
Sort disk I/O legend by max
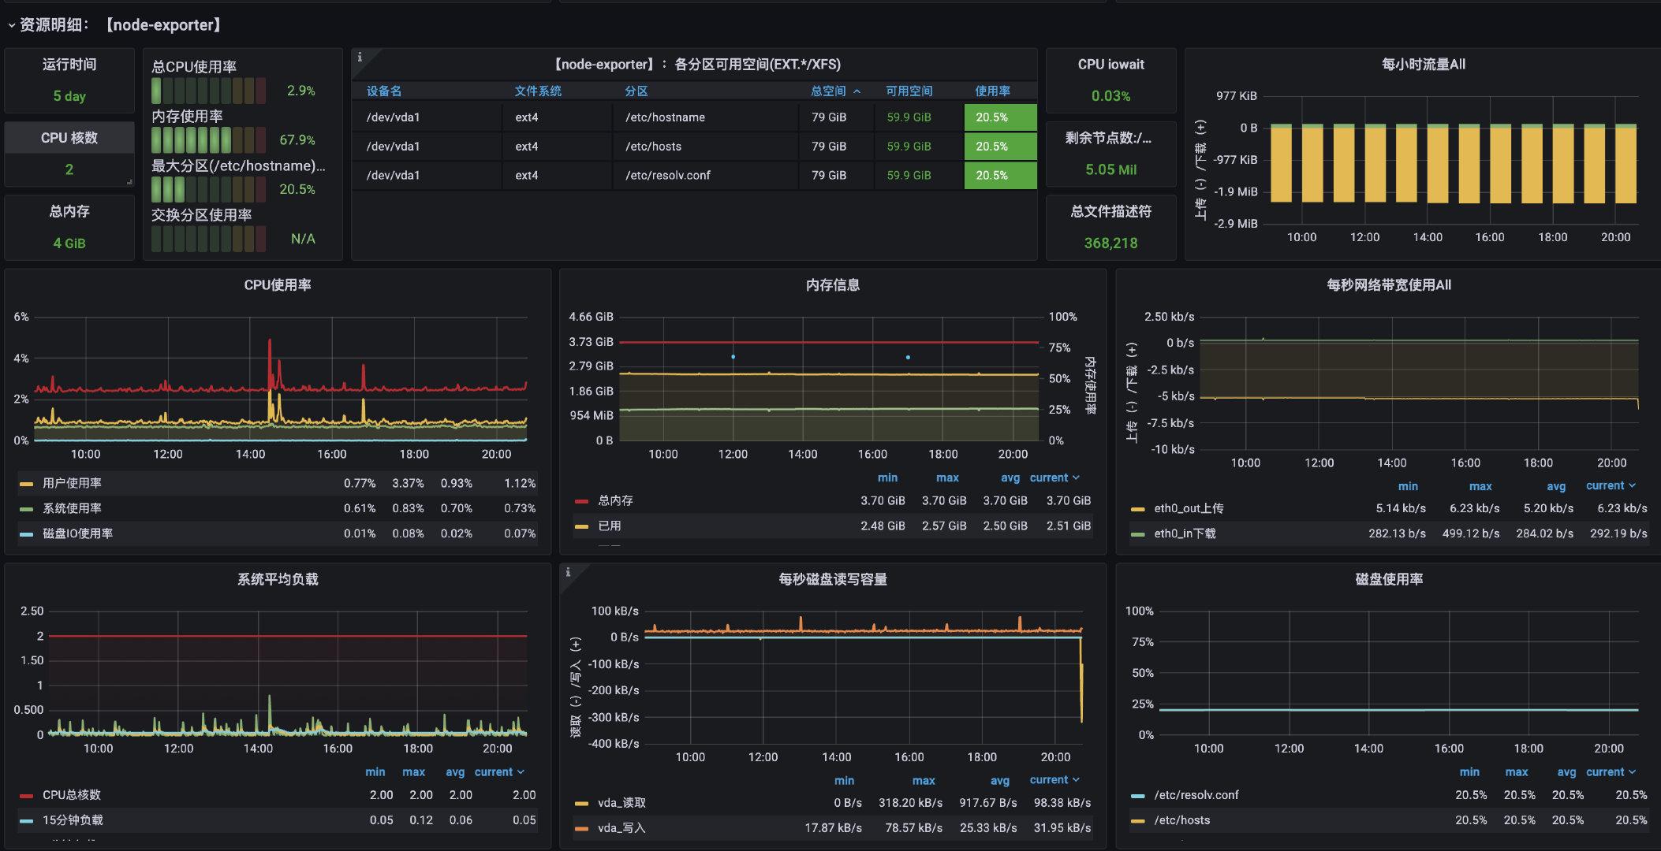point(923,781)
